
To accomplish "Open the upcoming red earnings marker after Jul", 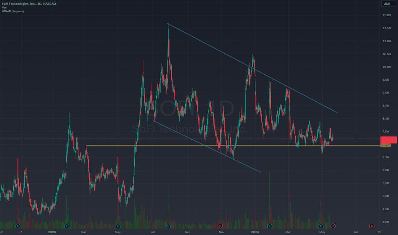I will [x=372, y=226].
